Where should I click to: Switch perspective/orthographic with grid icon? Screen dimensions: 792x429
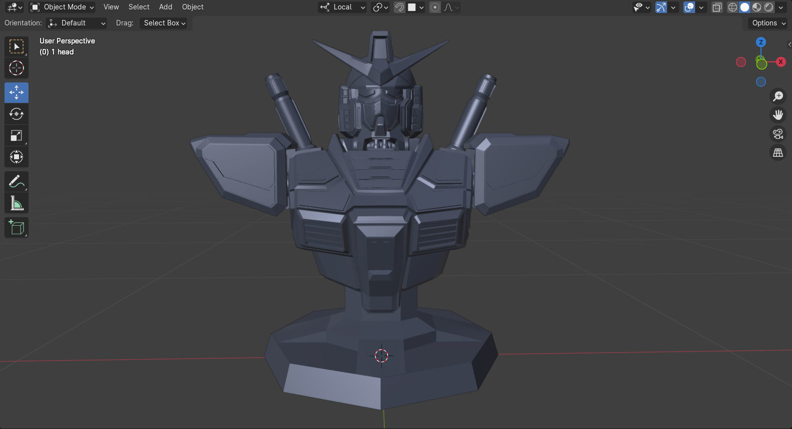[778, 153]
